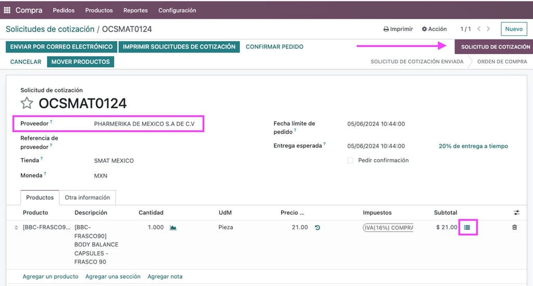Screen dimensions: 533x286
Task: Open Solicitudes de cotización breadcrumb link
Action: [50, 29]
